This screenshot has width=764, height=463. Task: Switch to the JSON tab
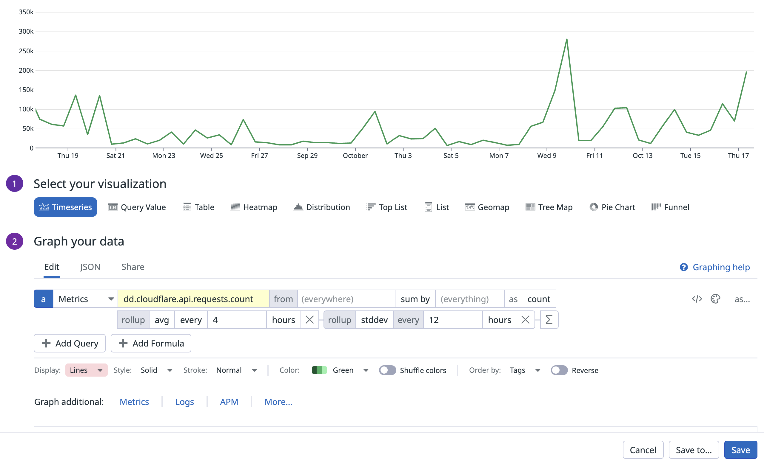(x=90, y=267)
